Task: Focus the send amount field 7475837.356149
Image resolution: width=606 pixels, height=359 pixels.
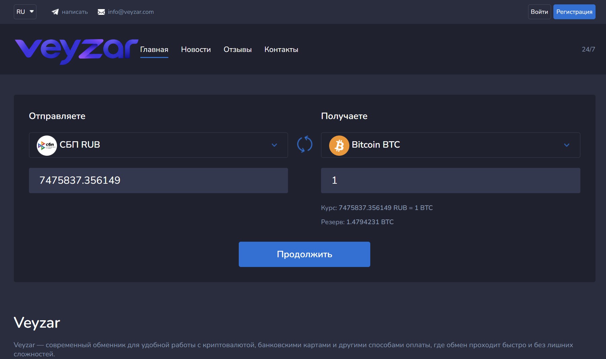Action: pyautogui.click(x=158, y=180)
